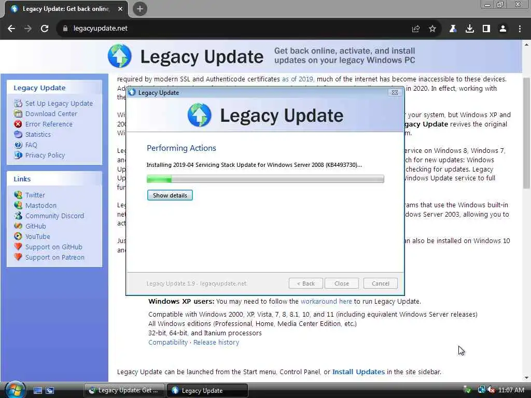Open a new browser tab
This screenshot has height=398, width=531.
click(x=139, y=9)
